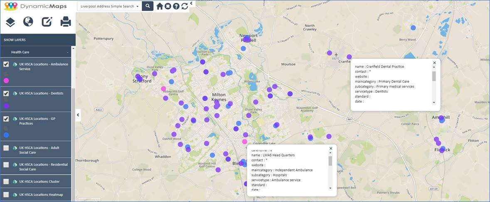
Task: Uncheck the Dentists layer checkbox
Action: tap(6, 94)
